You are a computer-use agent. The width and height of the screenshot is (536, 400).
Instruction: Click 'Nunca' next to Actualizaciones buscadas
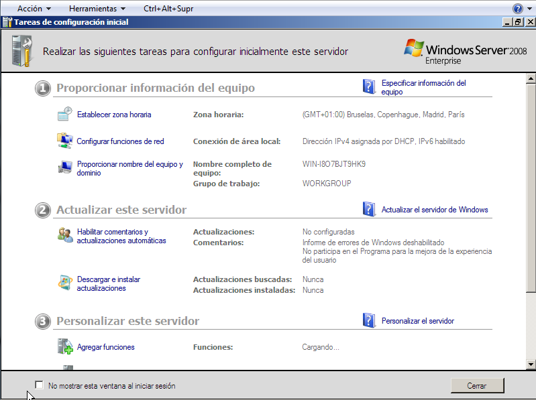313,279
